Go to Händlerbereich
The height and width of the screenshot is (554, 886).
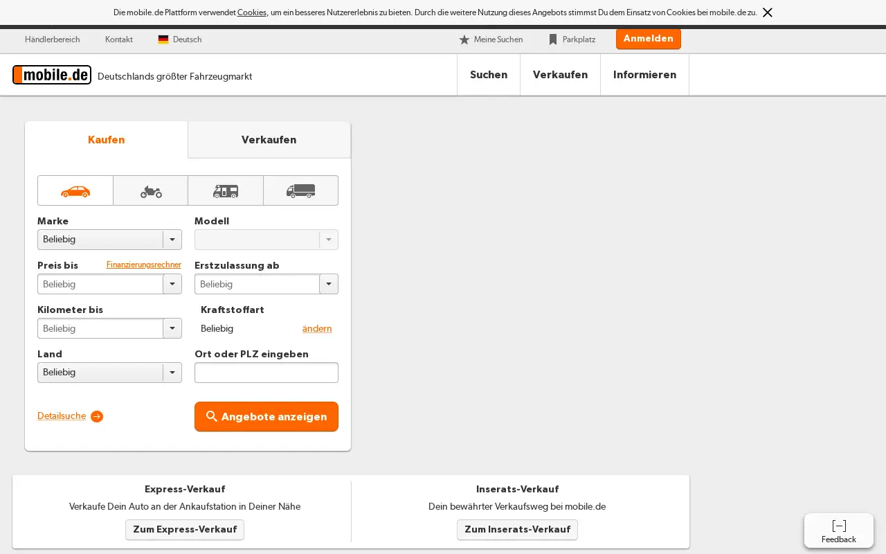(53, 39)
